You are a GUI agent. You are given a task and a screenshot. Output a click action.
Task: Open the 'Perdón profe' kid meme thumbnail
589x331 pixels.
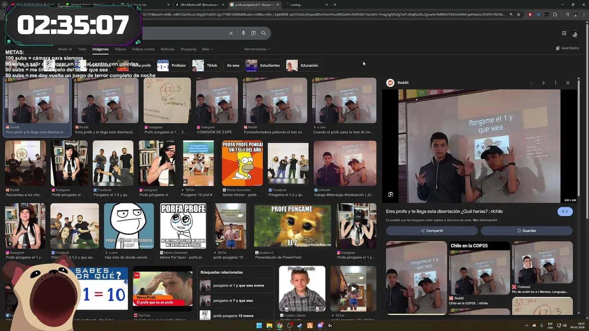(302, 289)
